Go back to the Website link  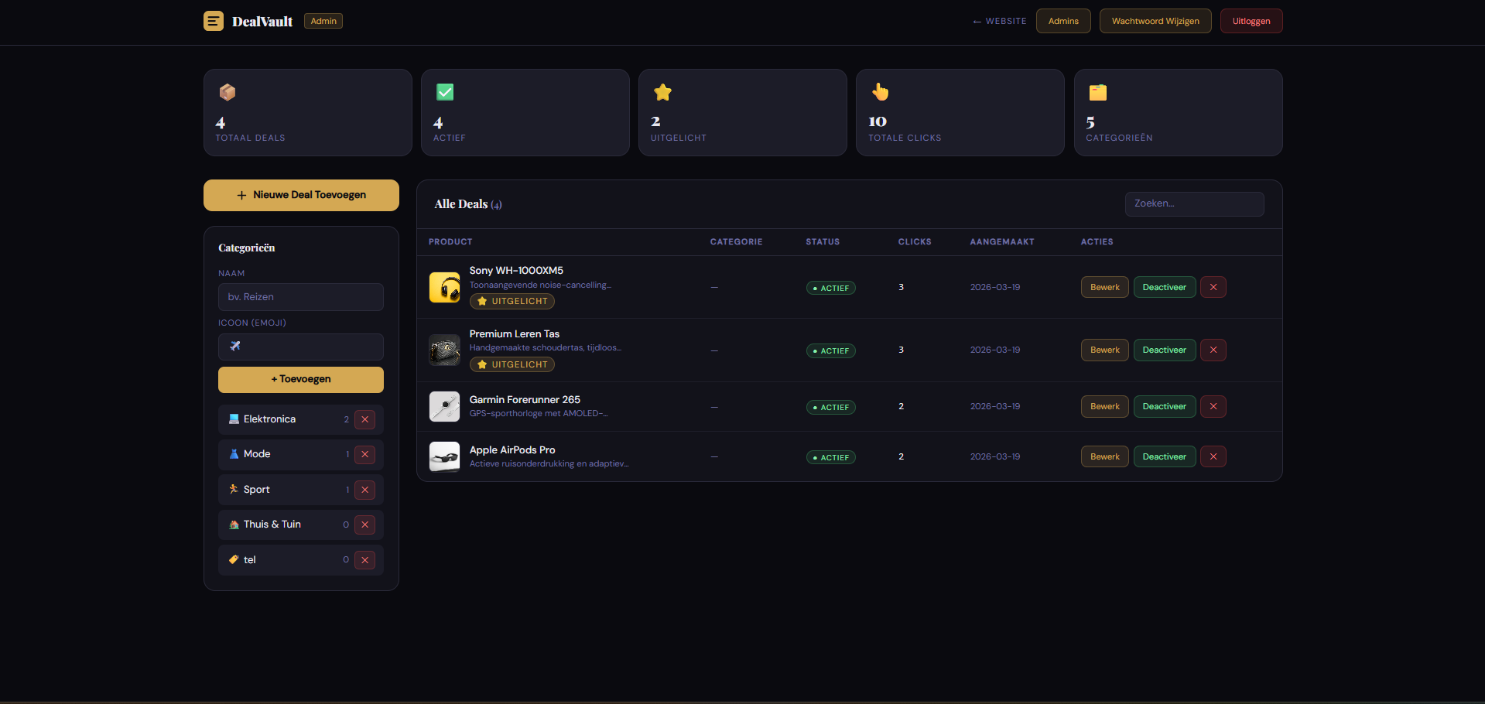pos(999,21)
